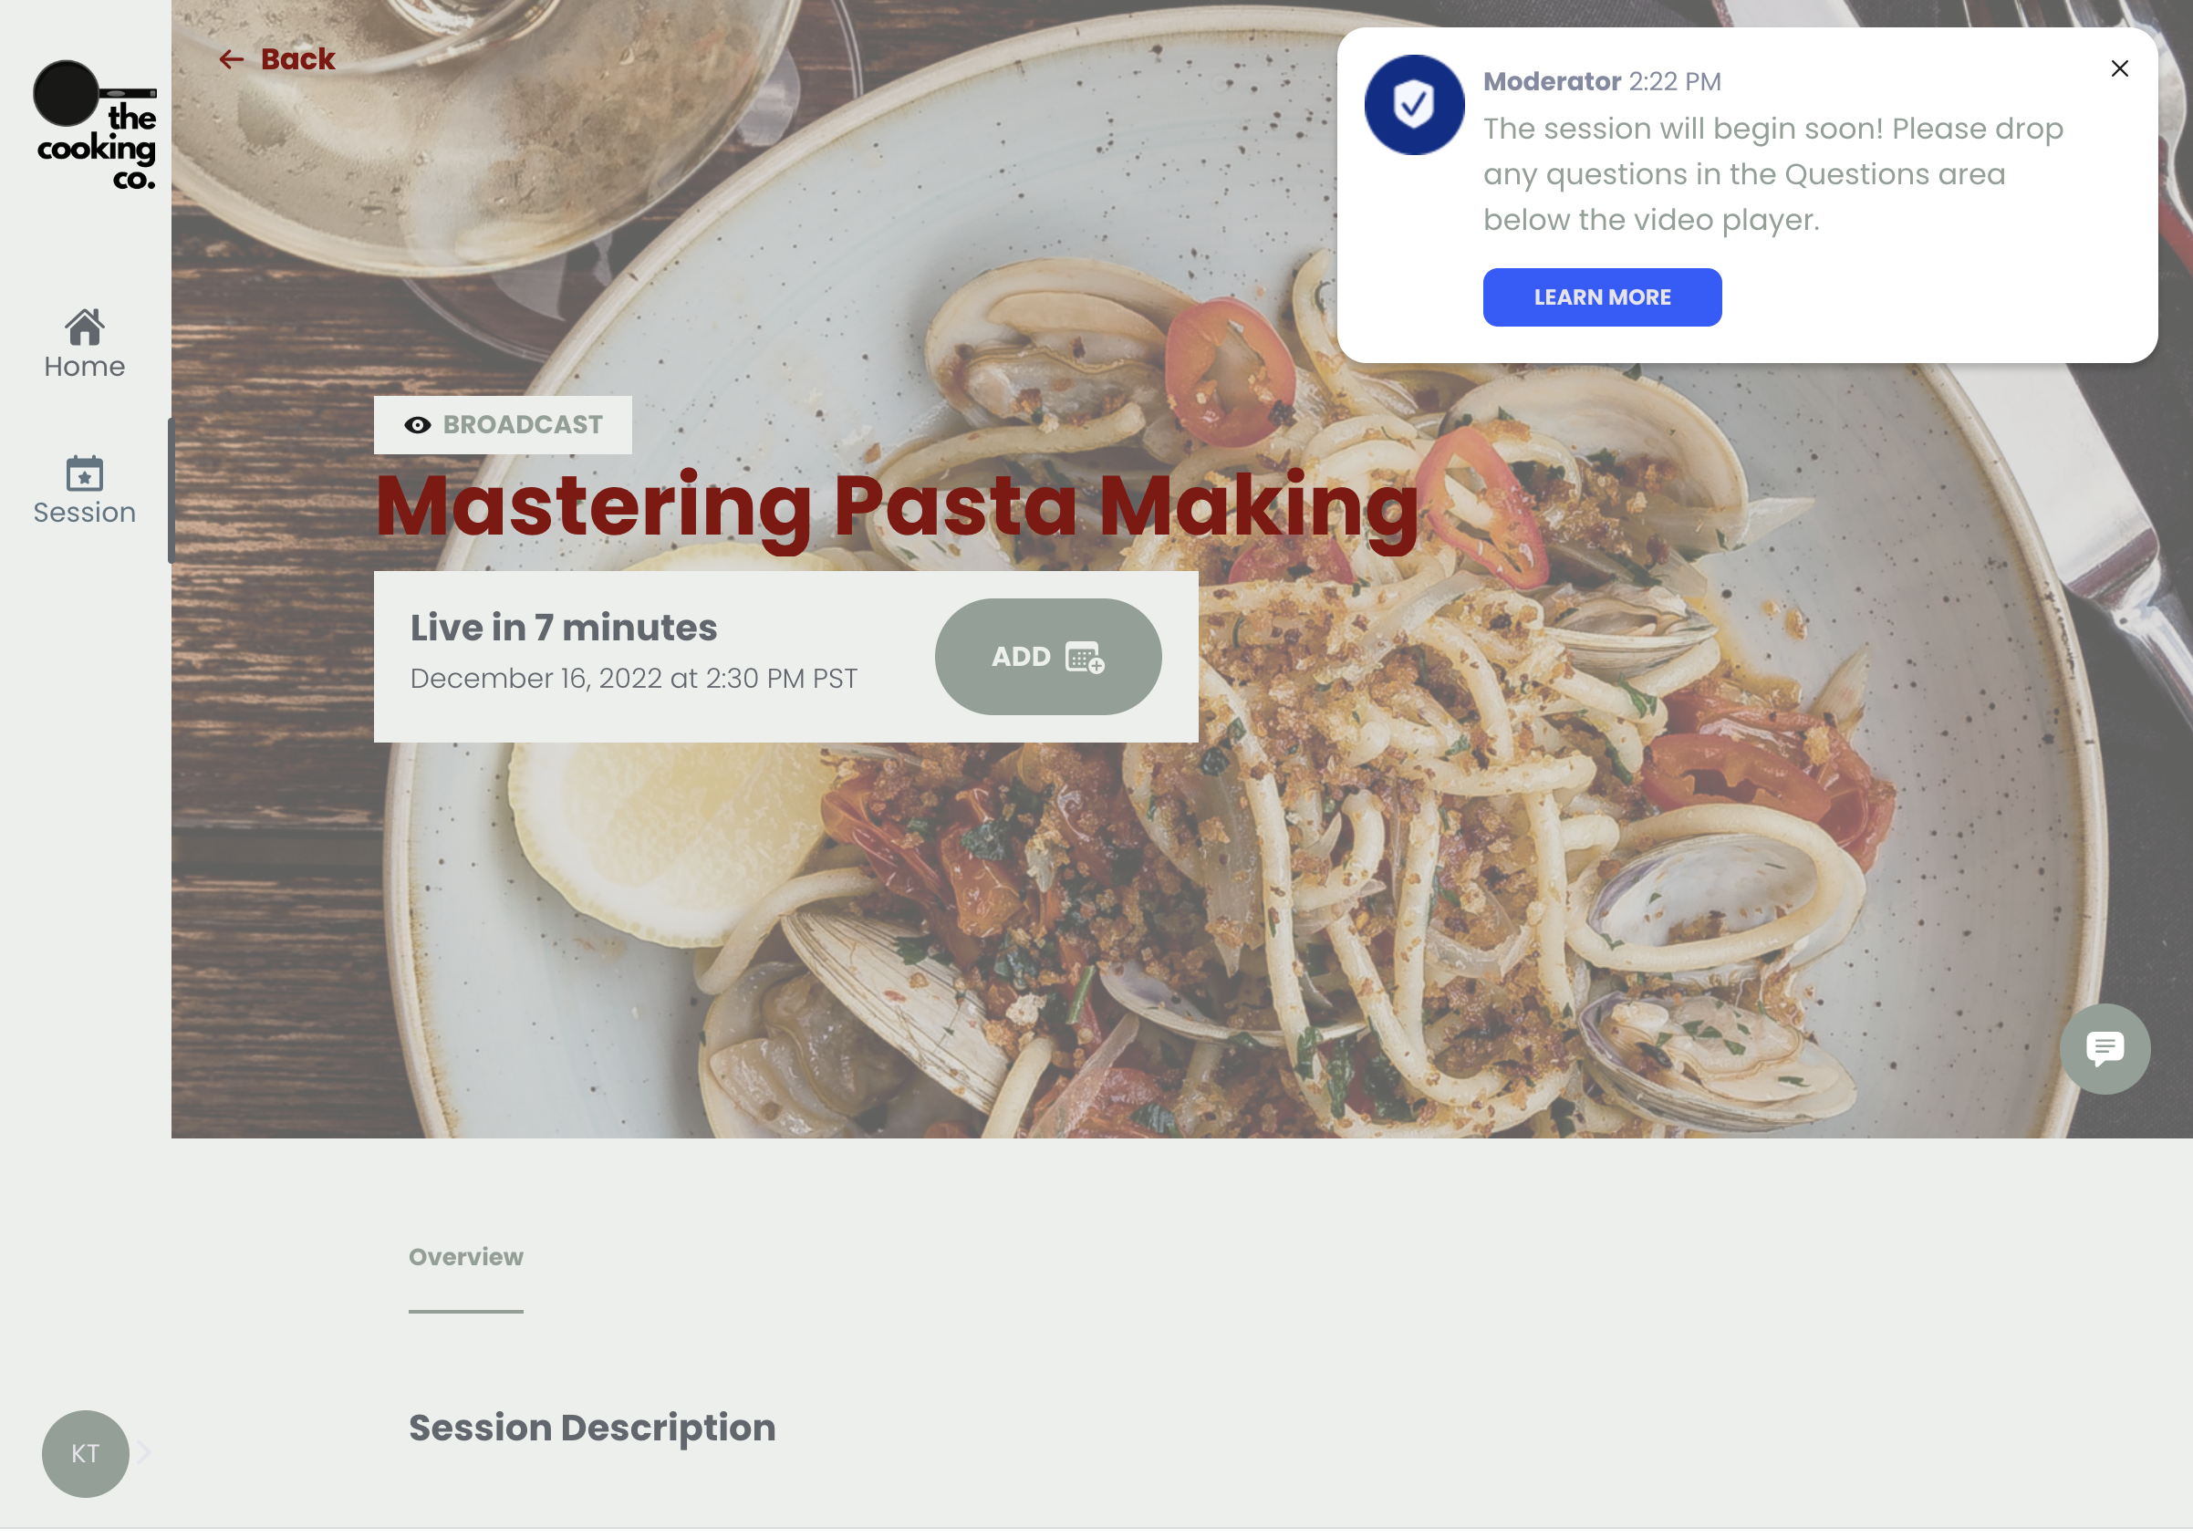Click the ADD to calendar button
Screen dimensions: 2193x1538
[1048, 657]
